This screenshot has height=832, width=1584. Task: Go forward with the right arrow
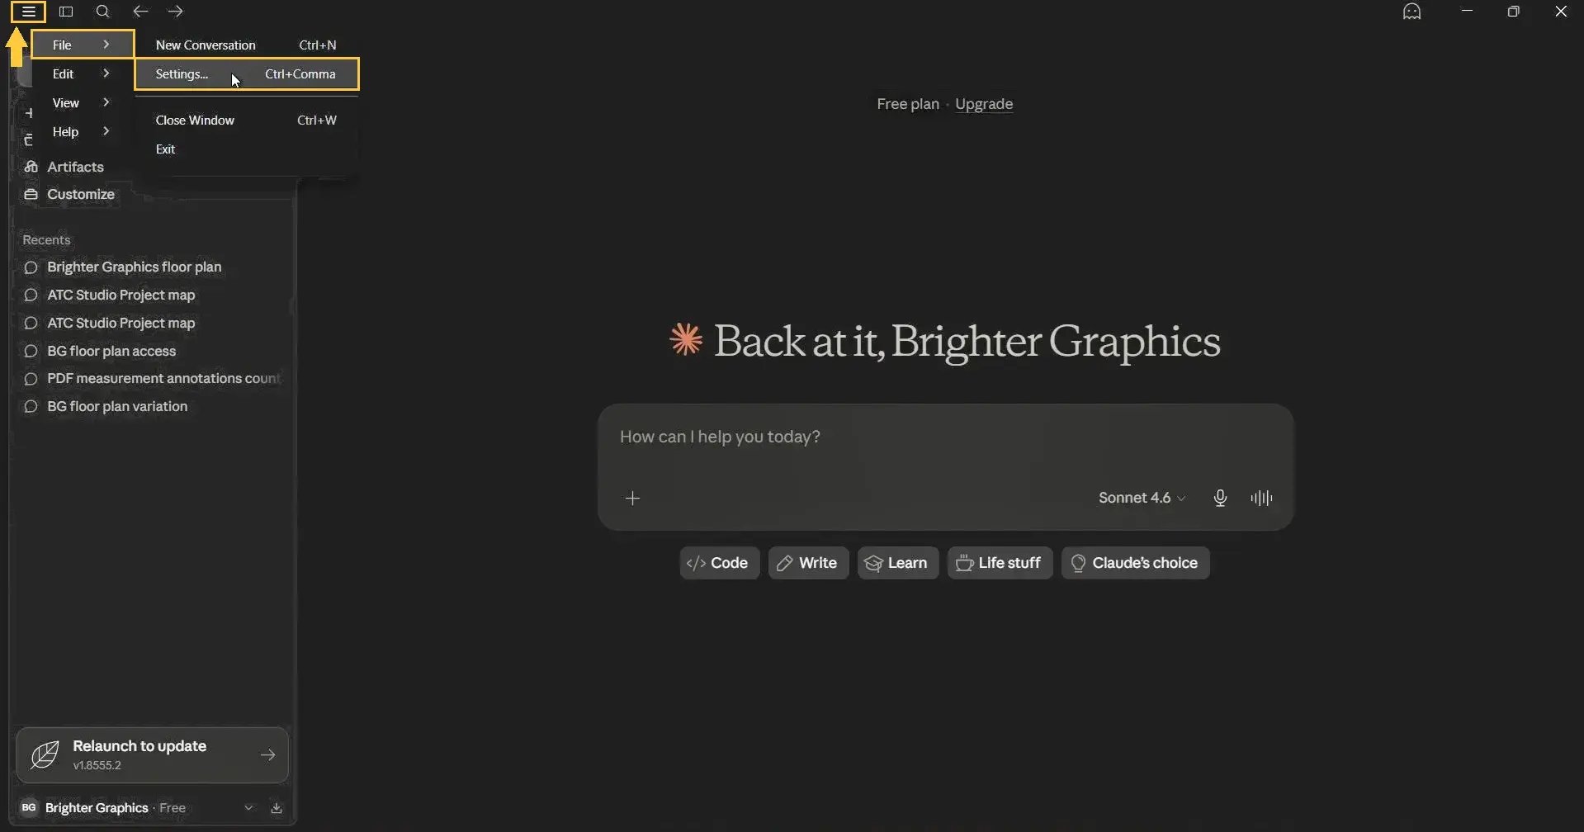[175, 12]
